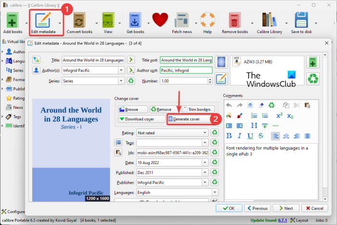The height and width of the screenshot is (225, 337).
Task: Toggle bold formatting in Comments editor
Action: coord(230,136)
